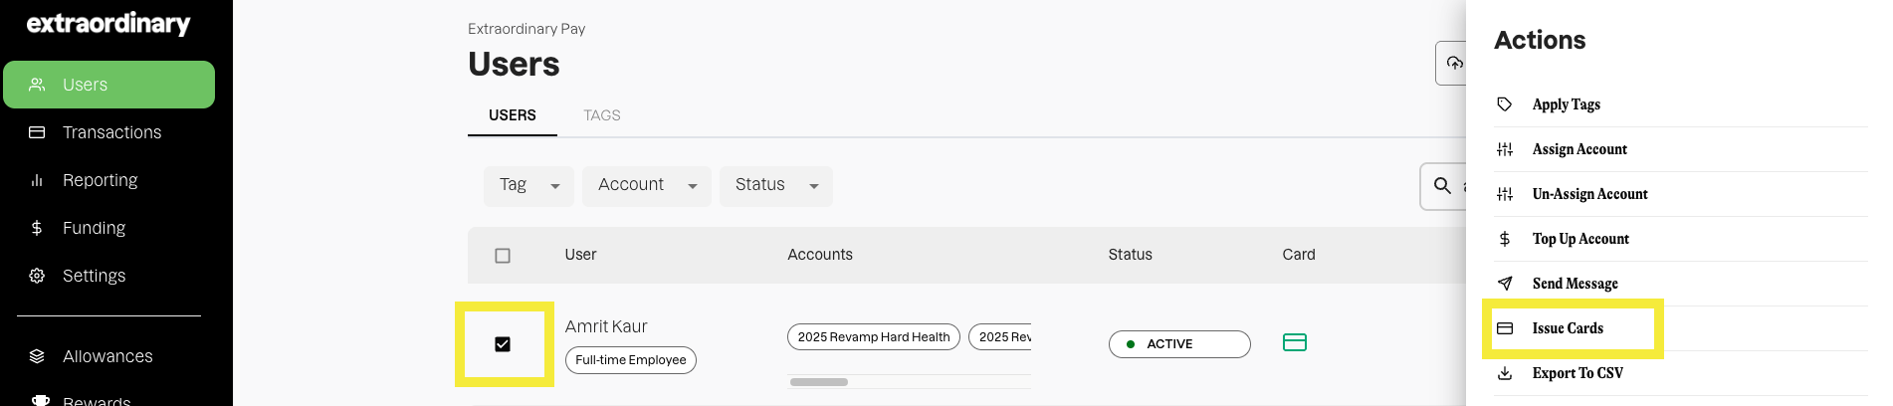The image size is (1893, 406).
Task: Click the ACTIVE status badge
Action: [1178, 344]
